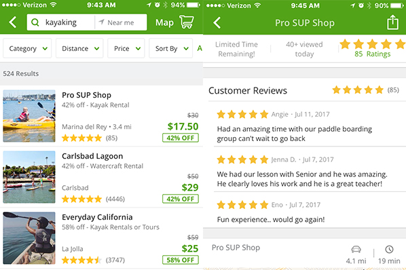
Task: Expand the Category filter dropdown
Action: tap(27, 48)
